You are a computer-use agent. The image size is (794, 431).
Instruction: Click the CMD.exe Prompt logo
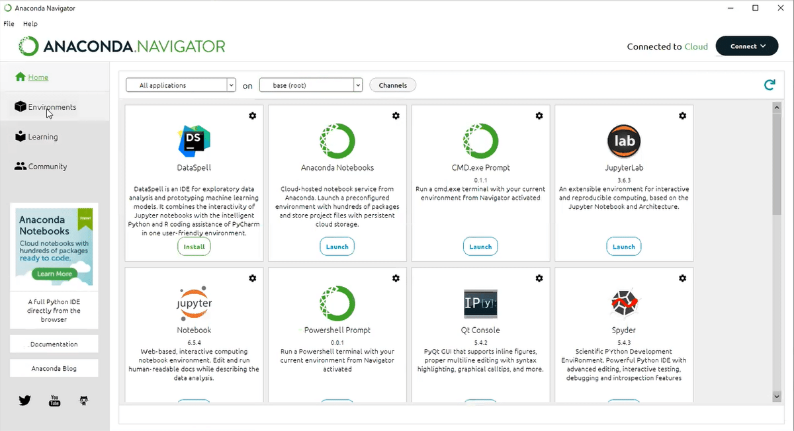480,140
